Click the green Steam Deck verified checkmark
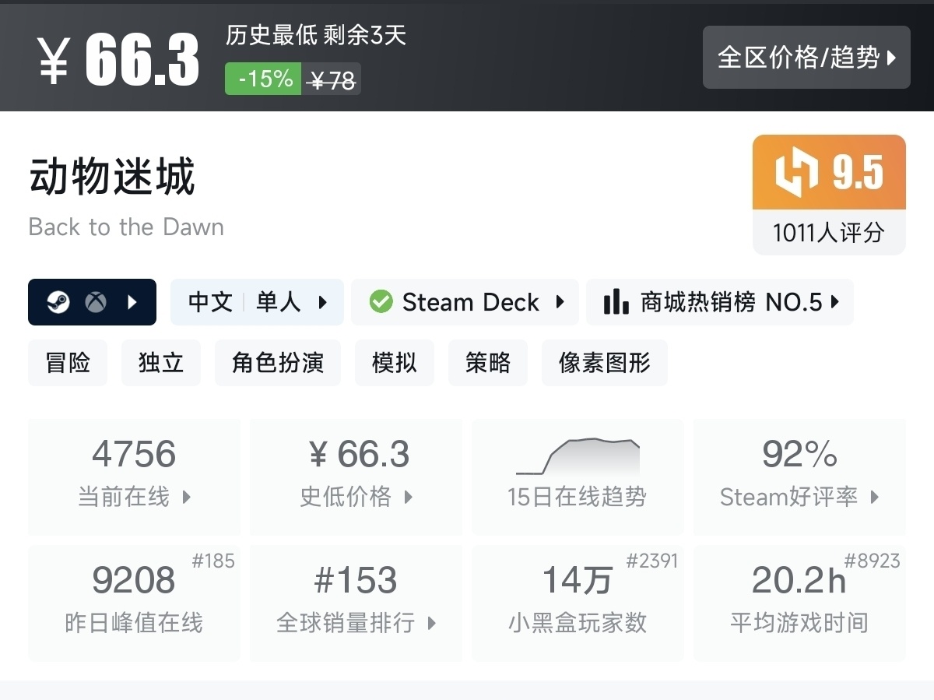The width and height of the screenshot is (934, 700). point(381,302)
